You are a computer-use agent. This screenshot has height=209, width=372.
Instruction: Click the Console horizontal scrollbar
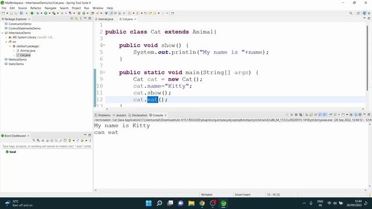[230, 190]
